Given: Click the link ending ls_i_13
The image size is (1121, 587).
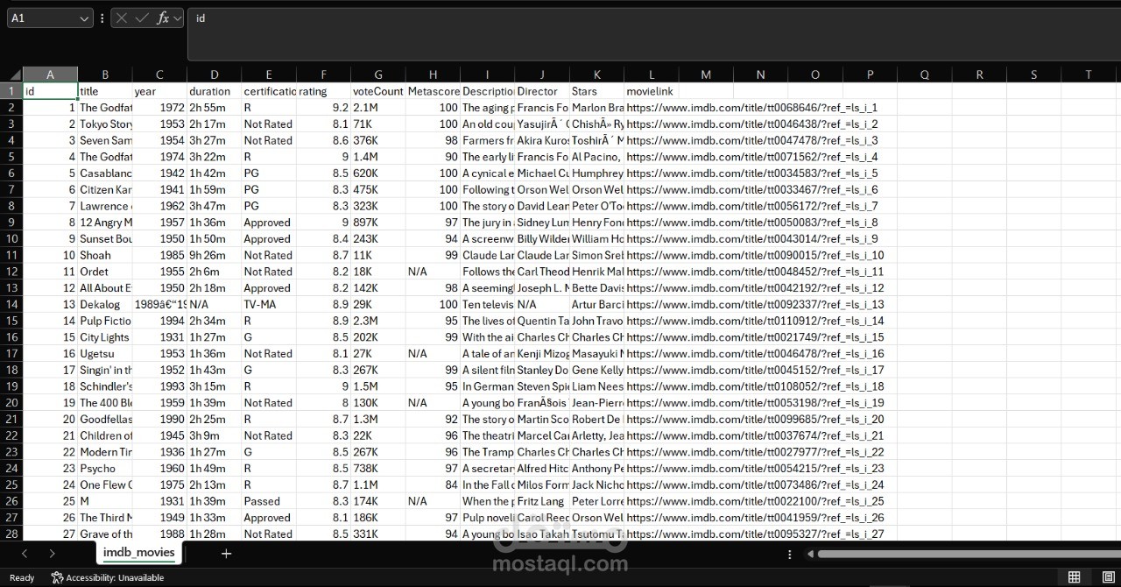Looking at the screenshot, I should click(755, 304).
